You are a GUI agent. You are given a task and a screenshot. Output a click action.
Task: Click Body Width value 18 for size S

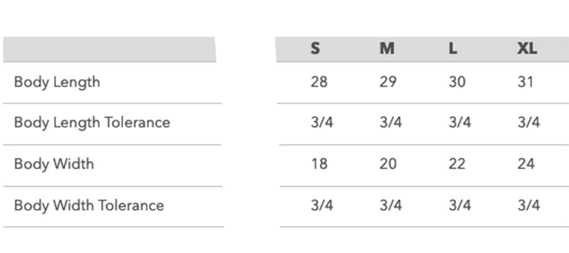[x=319, y=164]
